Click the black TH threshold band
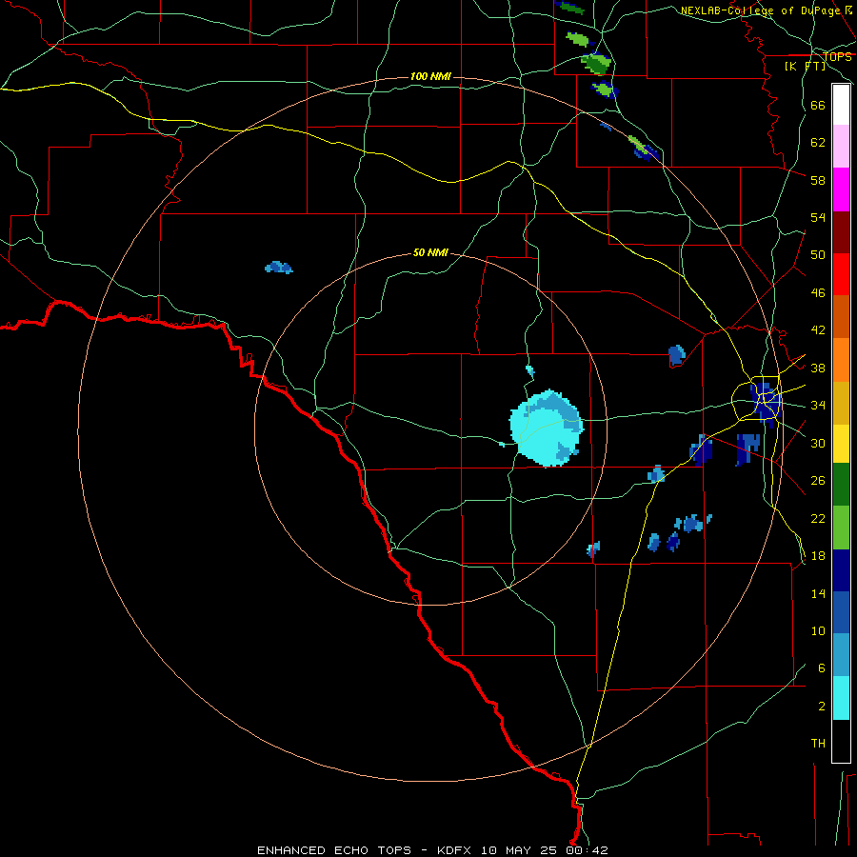Image resolution: width=857 pixels, height=857 pixels. tap(841, 741)
